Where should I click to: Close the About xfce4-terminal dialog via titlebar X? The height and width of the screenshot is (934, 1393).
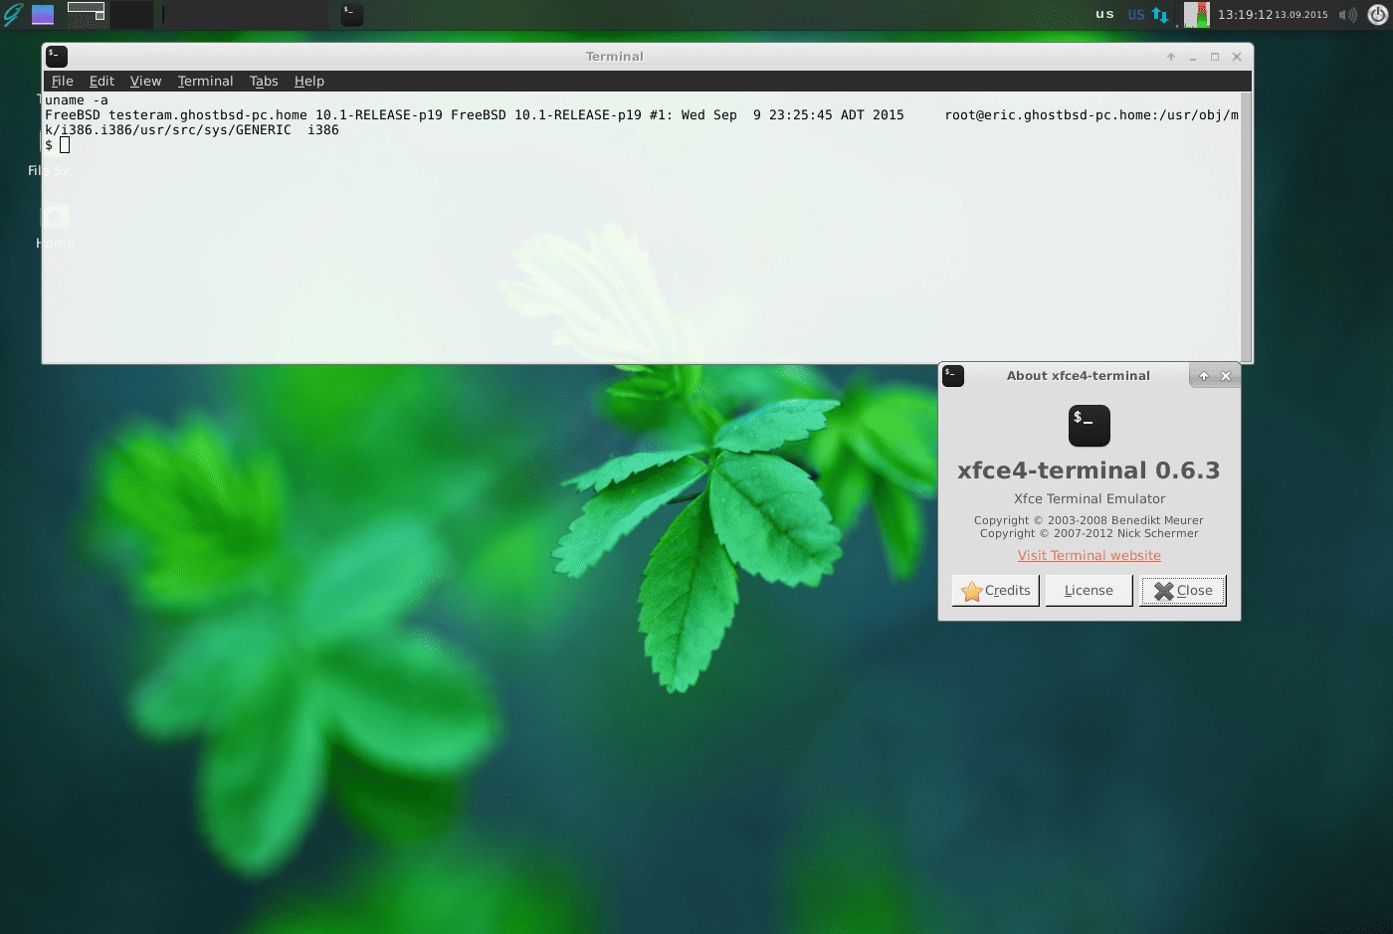point(1226,376)
